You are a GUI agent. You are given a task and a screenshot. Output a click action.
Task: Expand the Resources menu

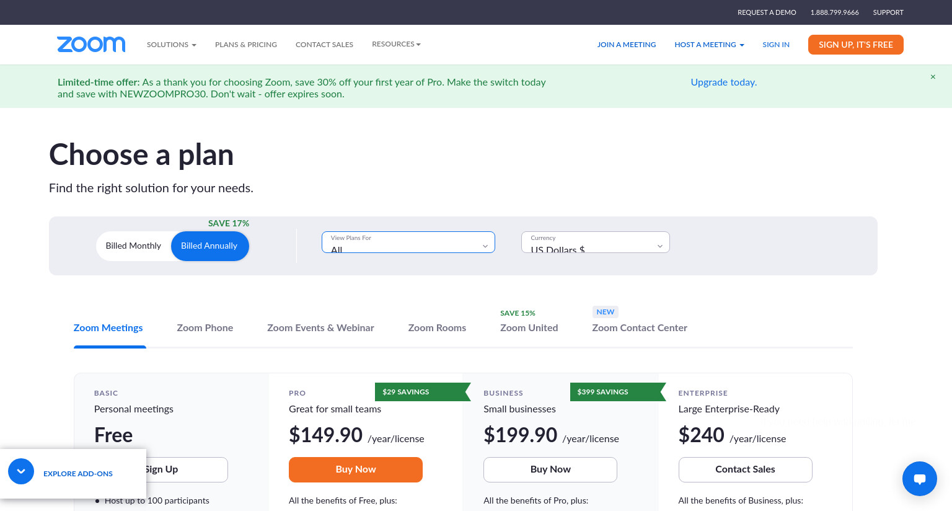(x=396, y=44)
